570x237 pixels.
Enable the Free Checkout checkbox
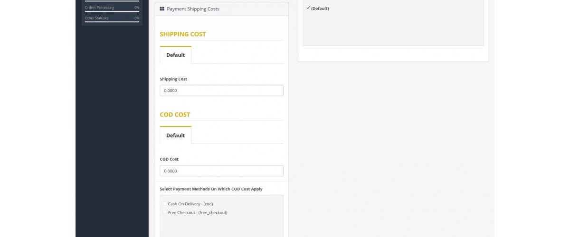pos(165,212)
